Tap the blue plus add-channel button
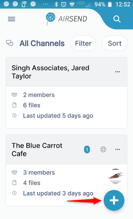Screen dimensions: 133x219 [114, 200]
